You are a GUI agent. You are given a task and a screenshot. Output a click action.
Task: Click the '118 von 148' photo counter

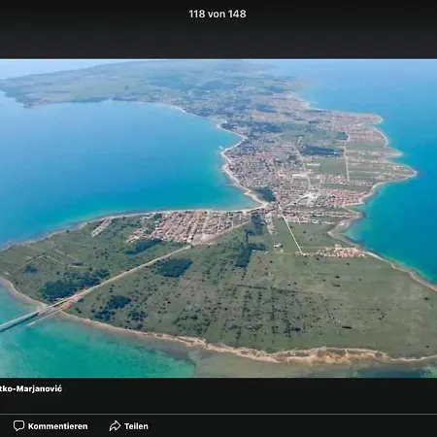click(x=218, y=14)
